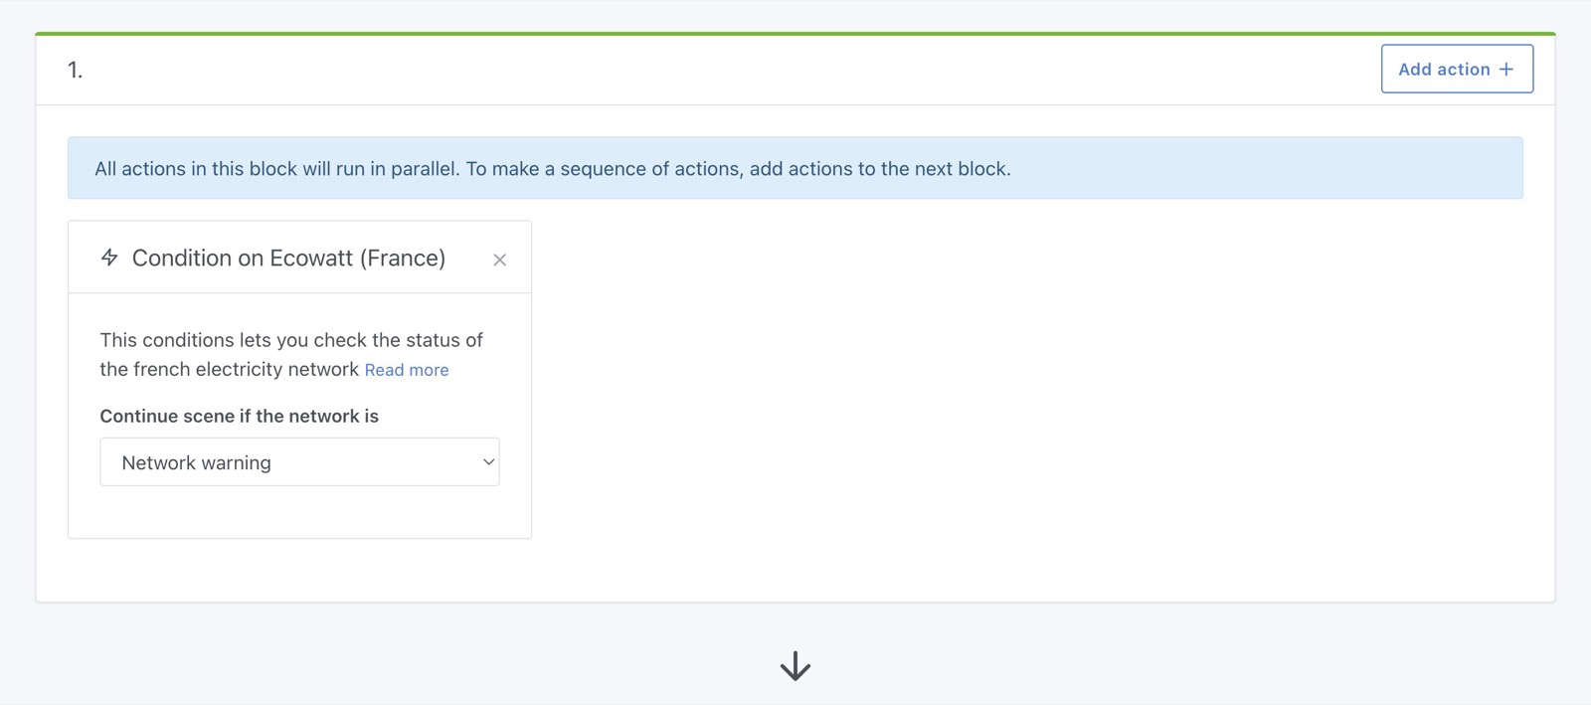1591x705 pixels.
Task: Click the Add action button
Action: tap(1456, 69)
